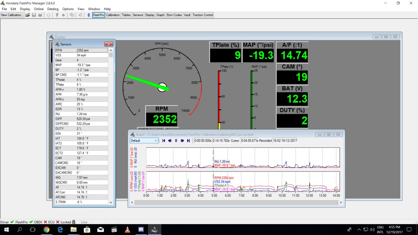Click the New Calibration button
418x235 pixels.
click(x=12, y=15)
